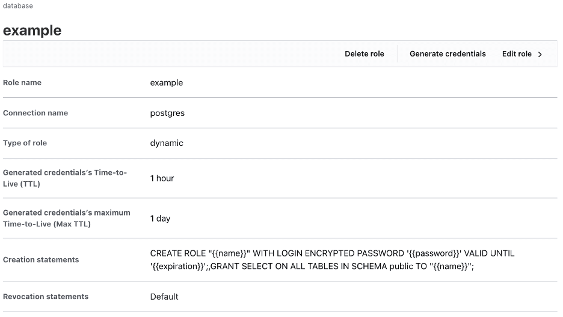
Task: Click the example page heading
Action: tap(32, 30)
